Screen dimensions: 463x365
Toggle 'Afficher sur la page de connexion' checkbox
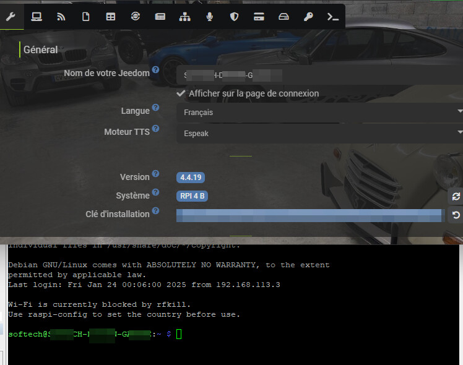pyautogui.click(x=181, y=93)
